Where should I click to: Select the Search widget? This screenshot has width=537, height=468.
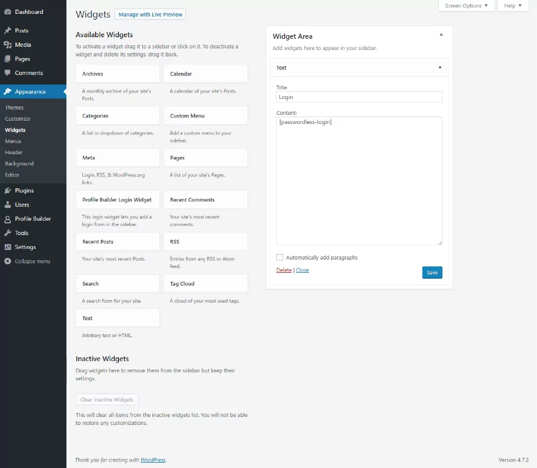click(x=117, y=283)
